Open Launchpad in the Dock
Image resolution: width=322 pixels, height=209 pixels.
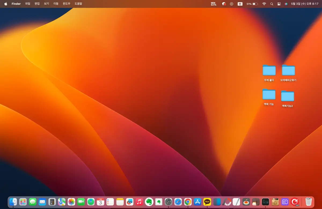pos(23,202)
